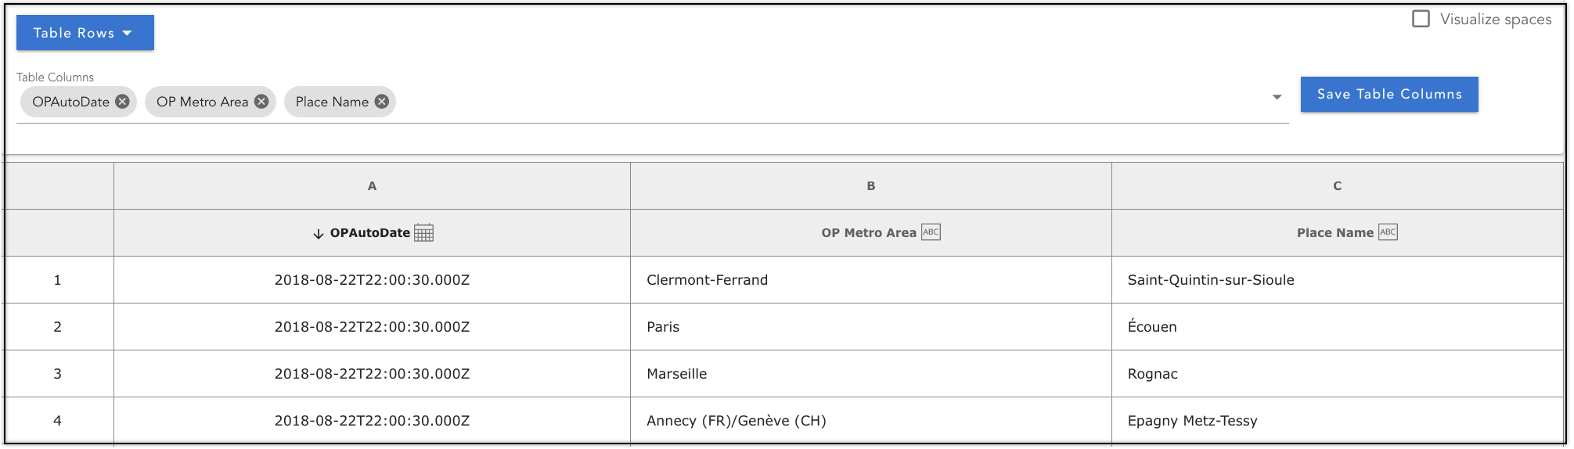Expand the Table Columns selector arrow

(1277, 98)
